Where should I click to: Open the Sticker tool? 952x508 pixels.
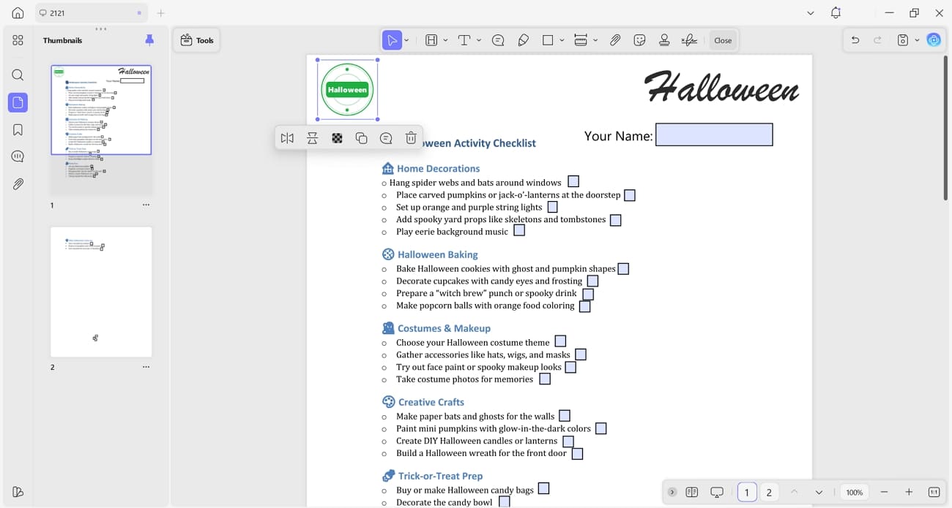[639, 40]
